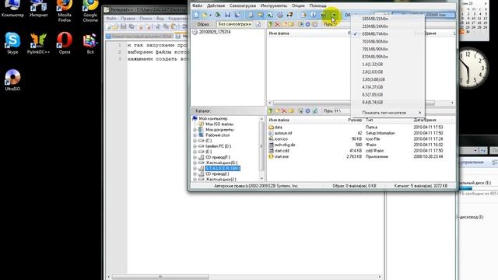Click the boot options icon beside Без самозагрузки
The height and width of the screenshot is (280, 498).
pyautogui.click(x=258, y=24)
